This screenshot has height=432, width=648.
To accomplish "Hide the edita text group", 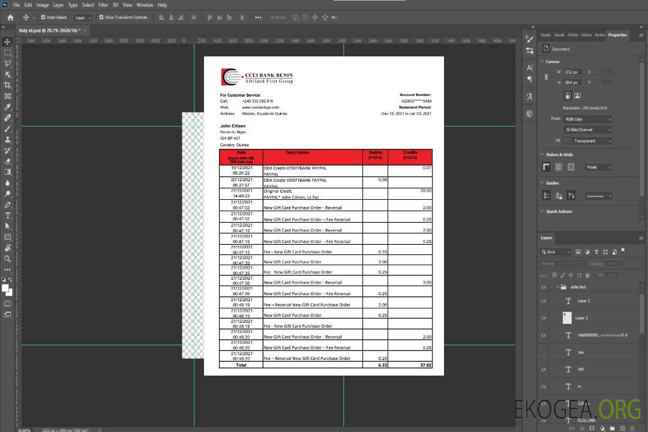I will click(x=544, y=287).
